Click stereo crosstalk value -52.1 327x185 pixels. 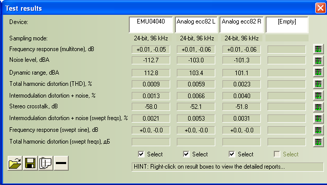(196, 107)
